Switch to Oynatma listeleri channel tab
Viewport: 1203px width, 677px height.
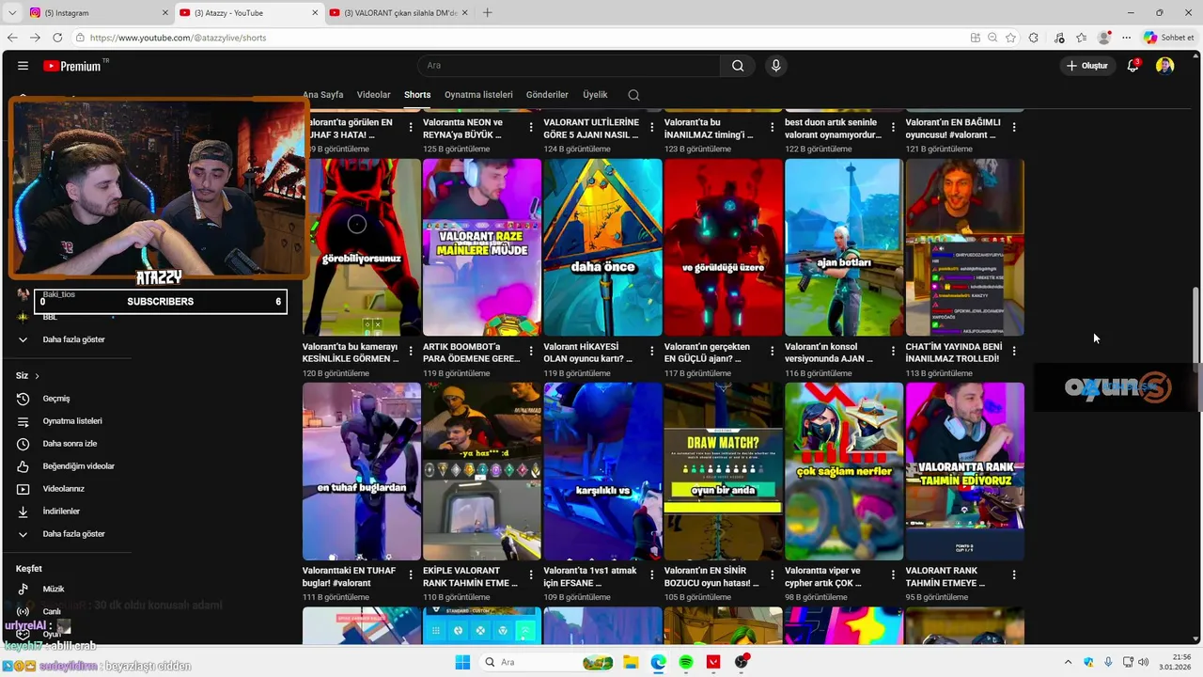[x=478, y=95]
